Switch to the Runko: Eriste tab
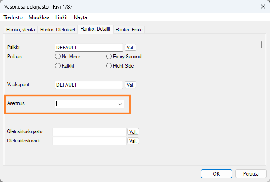The height and width of the screenshot is (182, 270). coord(129,30)
